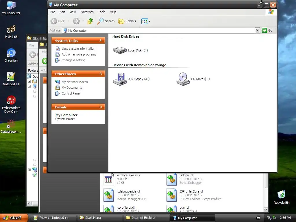Select JSProfilerCore.dll file icon
Viewport: 296px width, 222px height.
(x=172, y=196)
